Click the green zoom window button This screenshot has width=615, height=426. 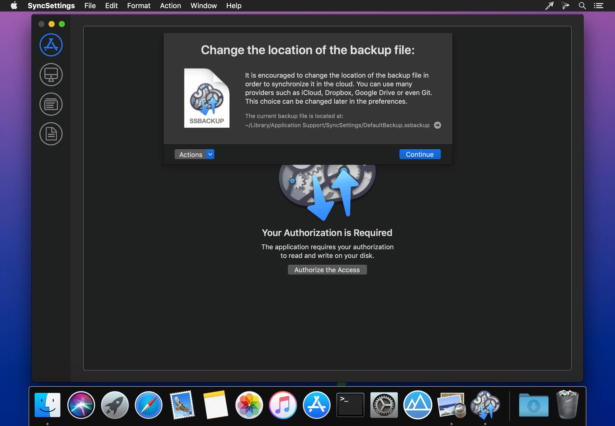click(62, 24)
